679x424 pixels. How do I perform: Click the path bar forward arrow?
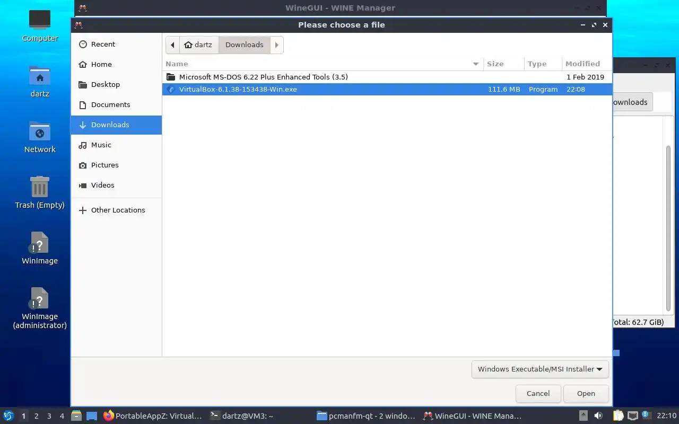tap(277, 45)
